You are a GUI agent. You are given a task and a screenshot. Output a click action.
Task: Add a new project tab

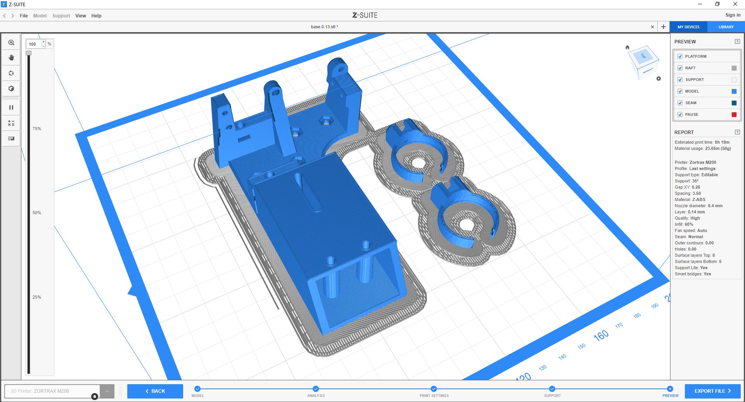click(664, 27)
